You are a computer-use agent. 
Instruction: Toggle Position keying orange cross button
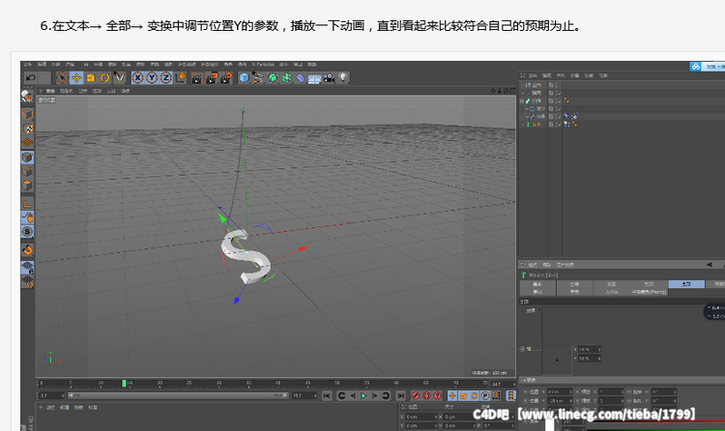pyautogui.click(x=452, y=395)
